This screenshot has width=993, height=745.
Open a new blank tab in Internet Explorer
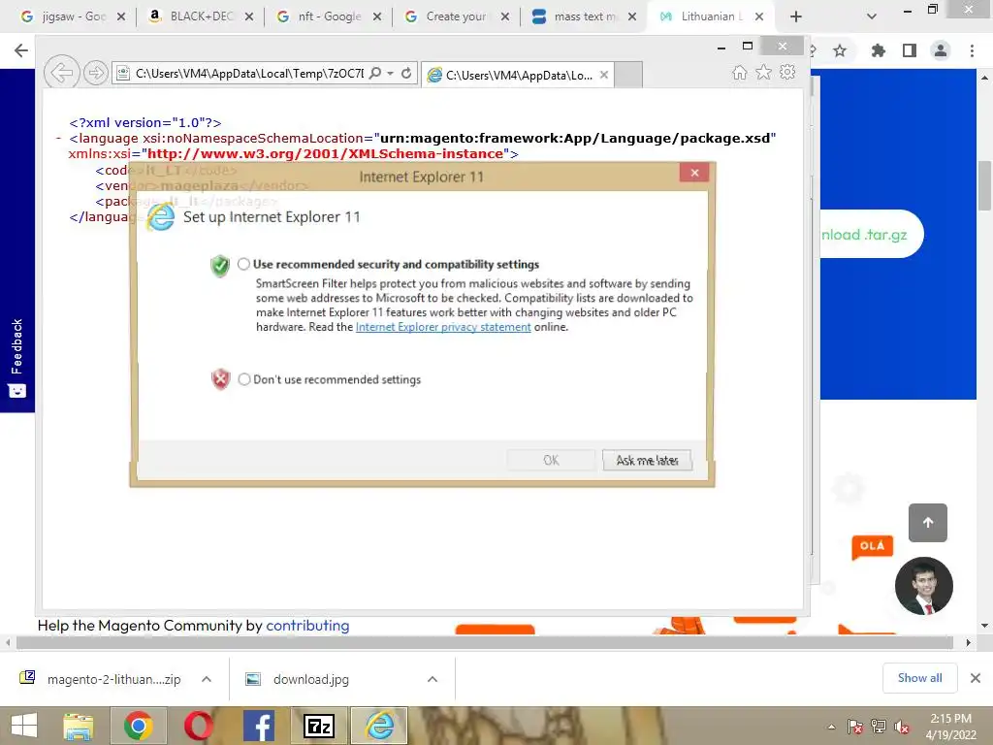point(628,75)
